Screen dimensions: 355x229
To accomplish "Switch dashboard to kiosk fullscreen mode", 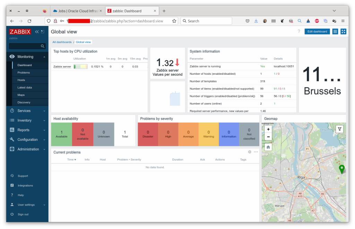I will (x=343, y=31).
